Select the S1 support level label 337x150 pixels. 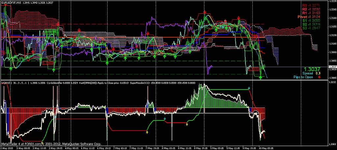[x=316, y=20]
